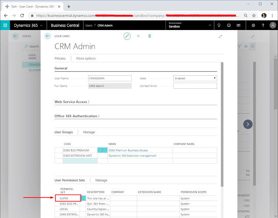Click the browser address bar

coord(135,16)
